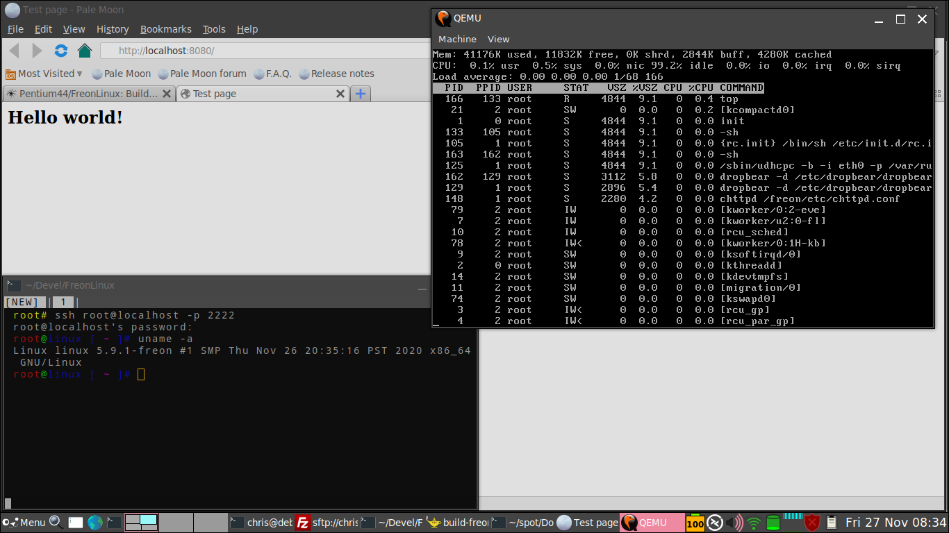Viewport: 949px width, 533px height.
Task: Click the localhost:8080 address bar
Action: click(x=264, y=51)
